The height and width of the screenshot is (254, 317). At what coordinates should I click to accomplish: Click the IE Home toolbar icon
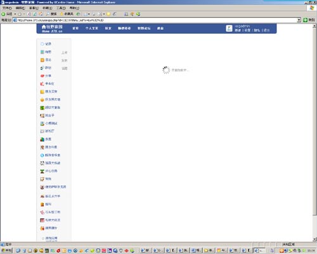pos(41,14)
